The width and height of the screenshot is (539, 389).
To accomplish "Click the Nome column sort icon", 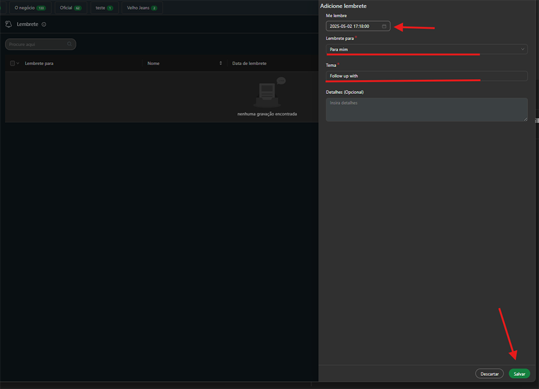I will (220, 63).
